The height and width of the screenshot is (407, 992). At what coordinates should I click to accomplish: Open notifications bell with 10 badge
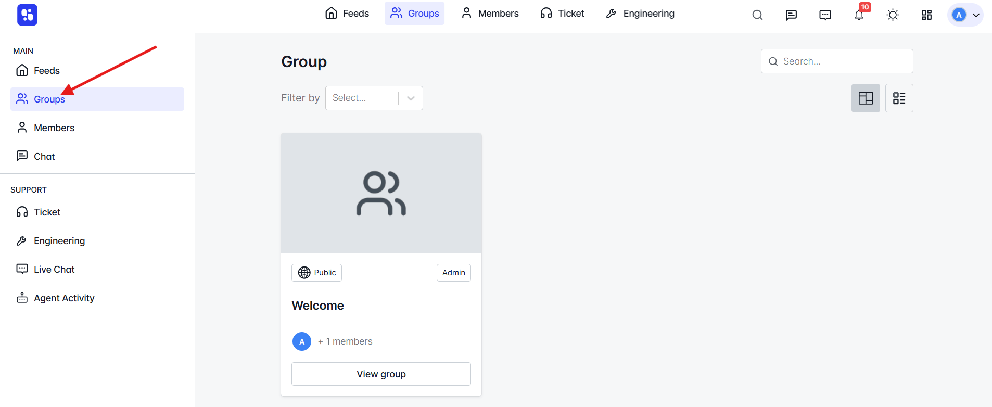(x=859, y=15)
